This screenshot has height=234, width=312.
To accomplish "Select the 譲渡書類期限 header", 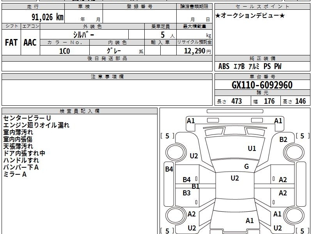I will click(x=194, y=7).
